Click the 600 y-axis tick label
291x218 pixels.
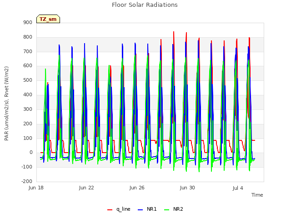[x=28, y=65]
